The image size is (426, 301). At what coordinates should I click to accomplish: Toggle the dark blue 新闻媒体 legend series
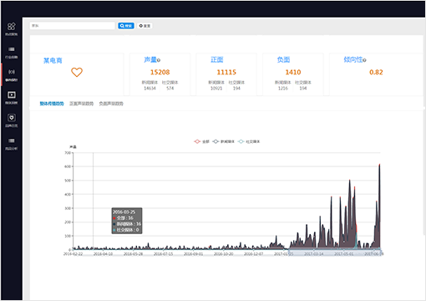(x=223, y=141)
